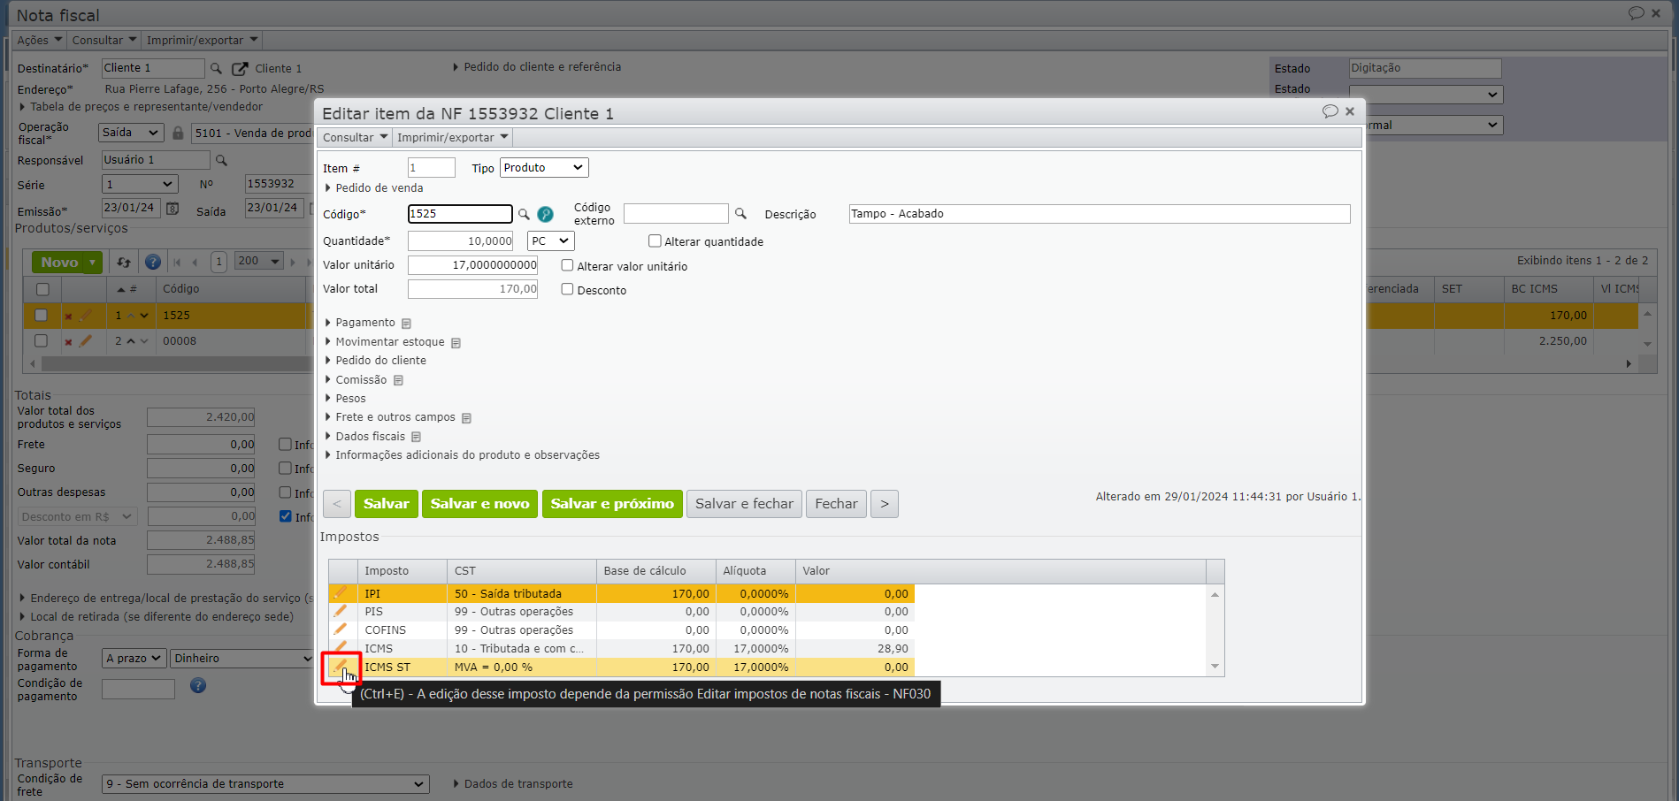Refresh the Produtos/serviços grid
1679x801 pixels.
pos(124,262)
